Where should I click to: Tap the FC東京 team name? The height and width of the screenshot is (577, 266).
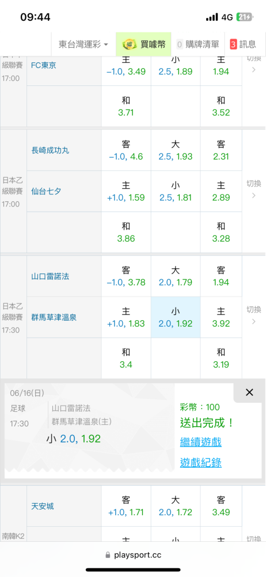click(44, 65)
